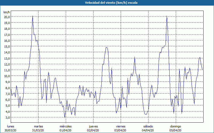Click the 11,0 value on the y-axis
This screenshot has height=133, width=214.
tap(7, 70)
